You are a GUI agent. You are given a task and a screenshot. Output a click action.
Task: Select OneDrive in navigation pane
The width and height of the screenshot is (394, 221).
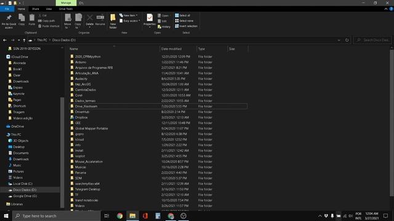tap(17, 126)
